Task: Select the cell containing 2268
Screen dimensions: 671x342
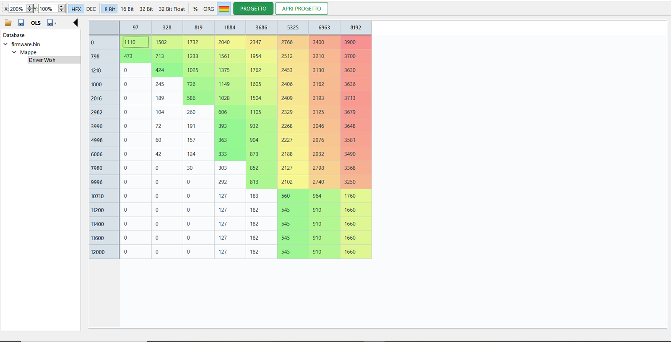Action: (293, 126)
